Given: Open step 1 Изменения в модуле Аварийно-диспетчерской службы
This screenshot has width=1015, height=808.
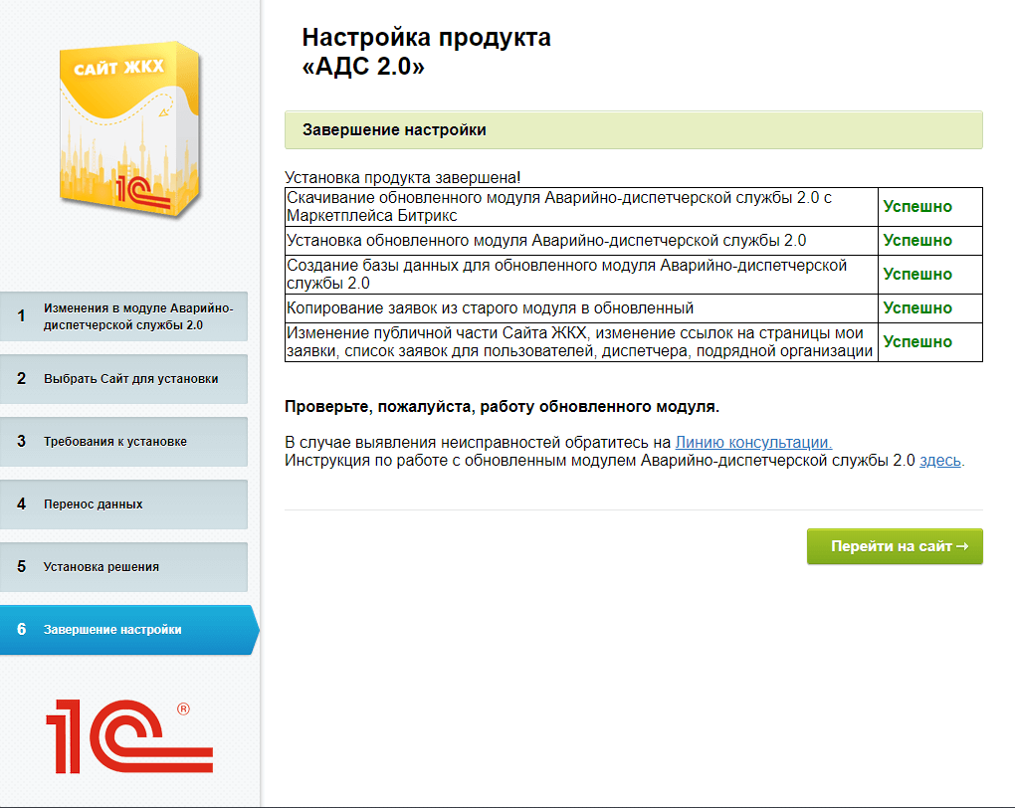Looking at the screenshot, I should [x=123, y=316].
